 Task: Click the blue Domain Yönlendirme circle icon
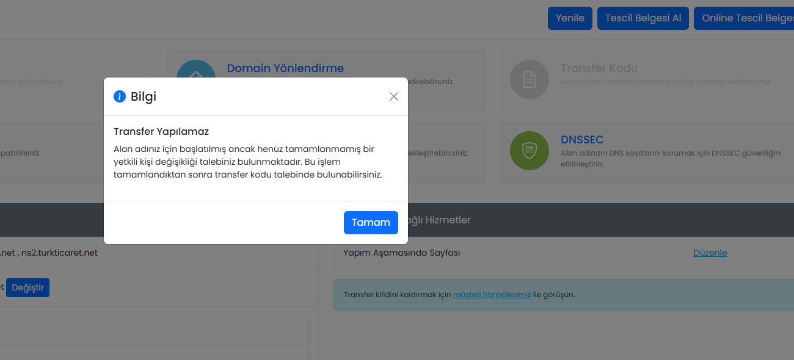click(196, 69)
